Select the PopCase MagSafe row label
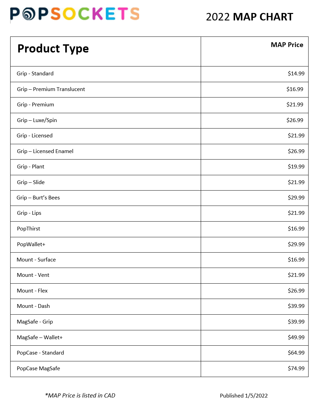This screenshot has height=405, width=314. (x=38, y=369)
